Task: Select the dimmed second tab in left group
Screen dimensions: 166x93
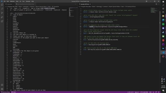Action: tap(25, 4)
